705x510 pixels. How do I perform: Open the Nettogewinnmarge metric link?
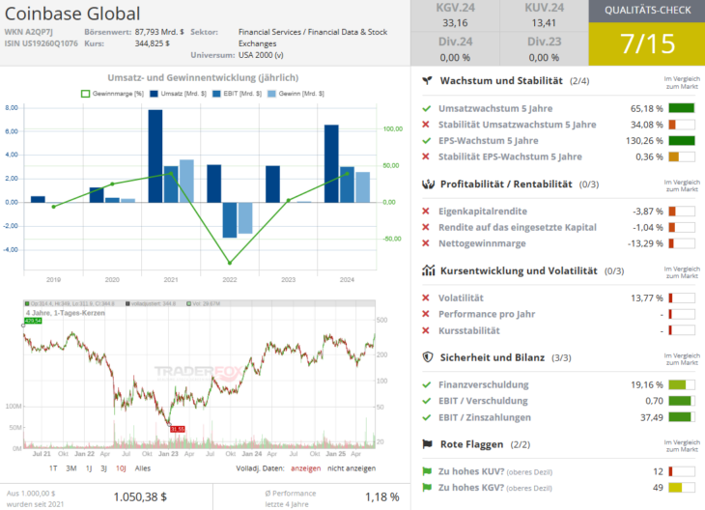[x=482, y=243]
